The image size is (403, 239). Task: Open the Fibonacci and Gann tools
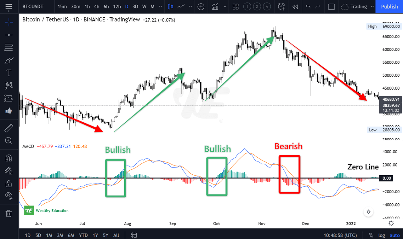click(9, 48)
